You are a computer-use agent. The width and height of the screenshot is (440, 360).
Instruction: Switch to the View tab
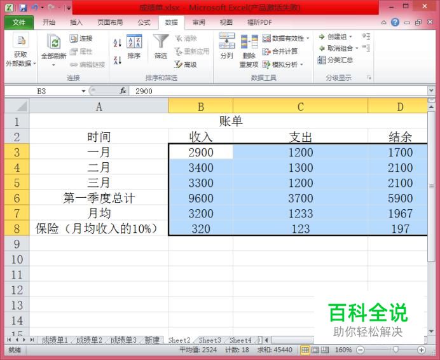click(226, 22)
